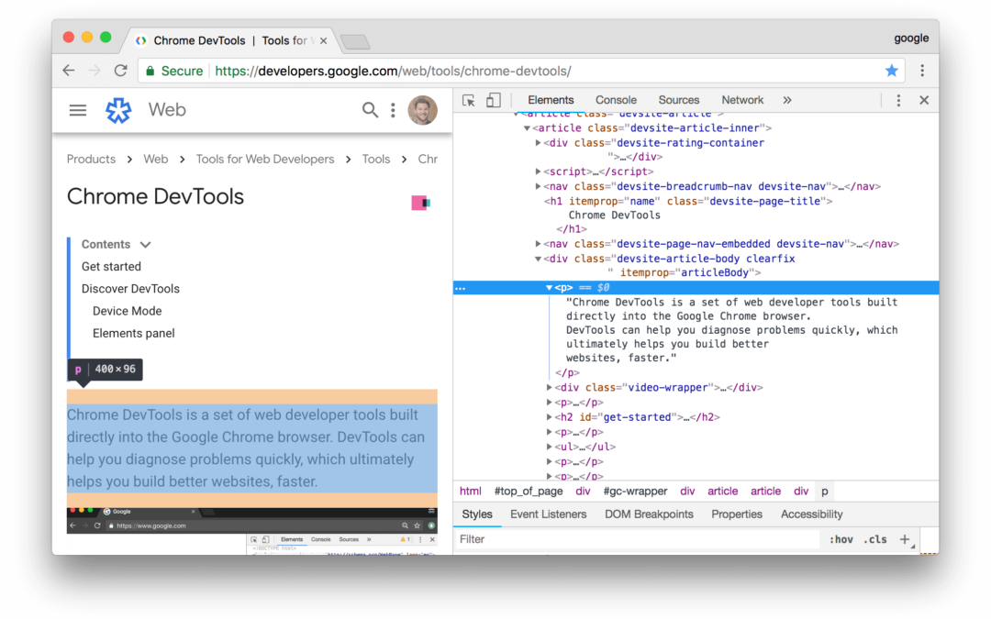Go to Get started section link
991x619 pixels.
click(111, 267)
